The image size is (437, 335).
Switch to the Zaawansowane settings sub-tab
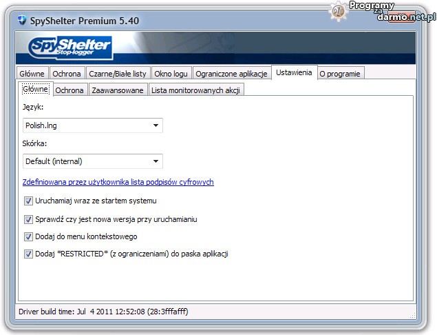118,90
